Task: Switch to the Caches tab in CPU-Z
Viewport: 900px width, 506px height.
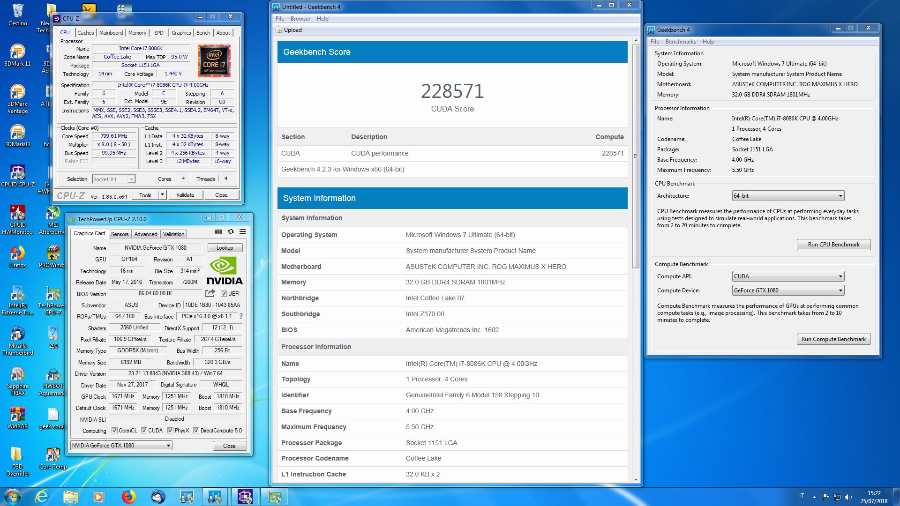Action: coord(85,33)
